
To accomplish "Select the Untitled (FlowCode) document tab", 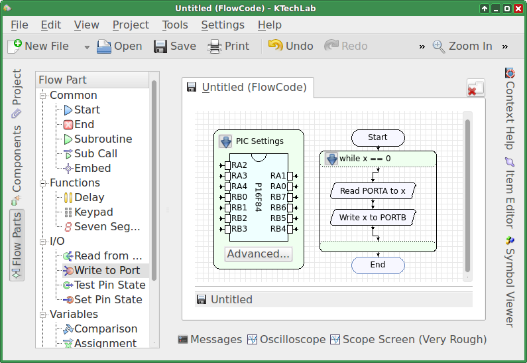I will click(x=248, y=88).
